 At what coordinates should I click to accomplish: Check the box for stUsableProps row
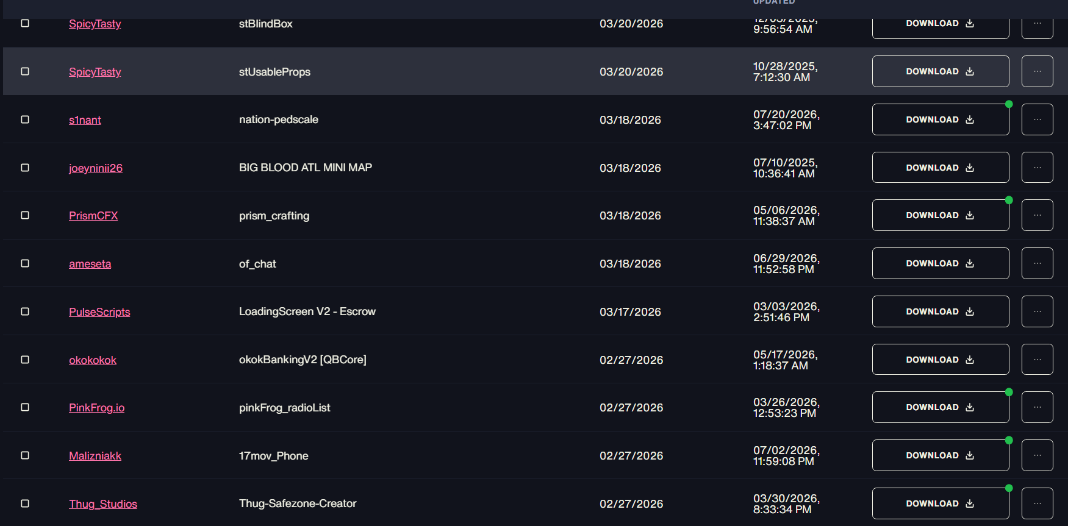pos(25,71)
